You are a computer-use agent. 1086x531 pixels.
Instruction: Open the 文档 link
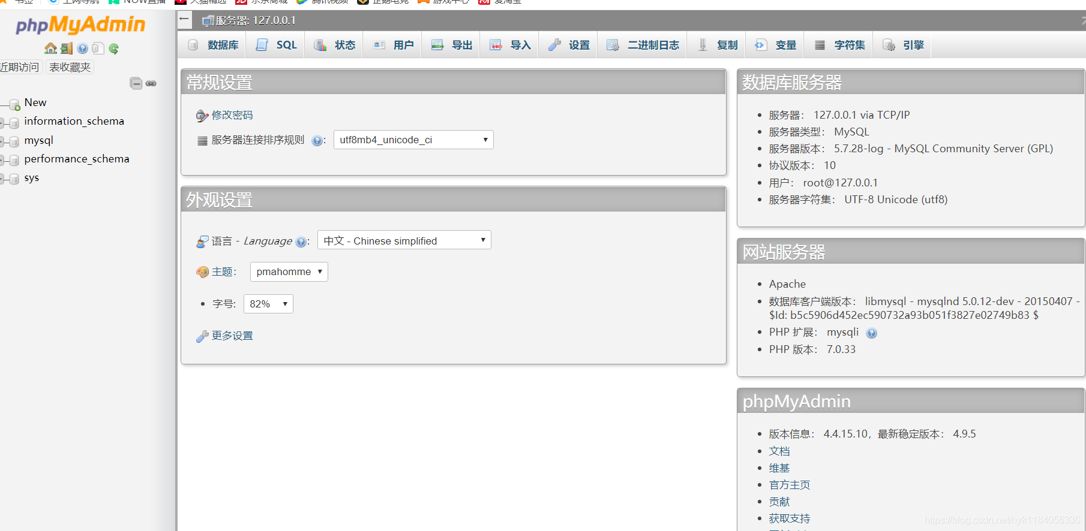(779, 451)
